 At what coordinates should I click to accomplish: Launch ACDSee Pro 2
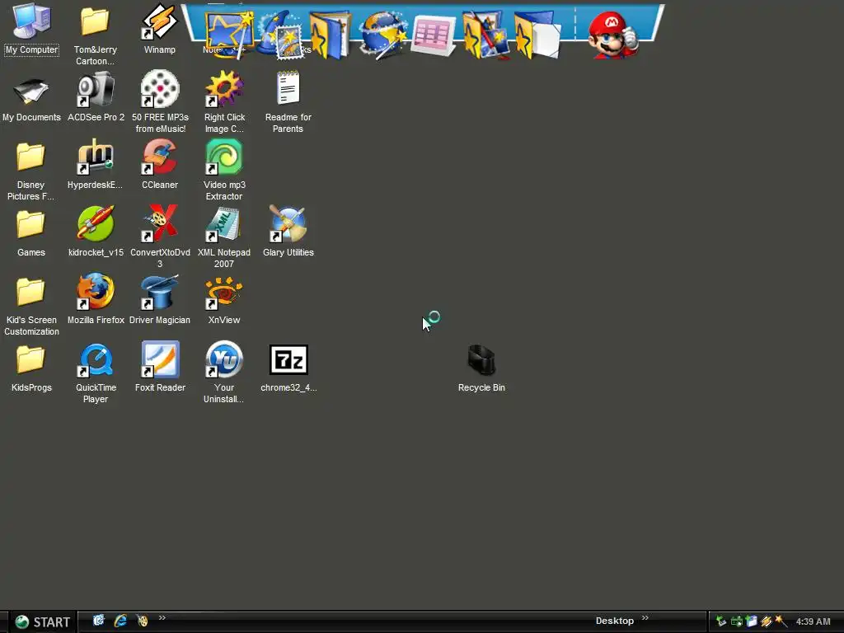(96, 99)
